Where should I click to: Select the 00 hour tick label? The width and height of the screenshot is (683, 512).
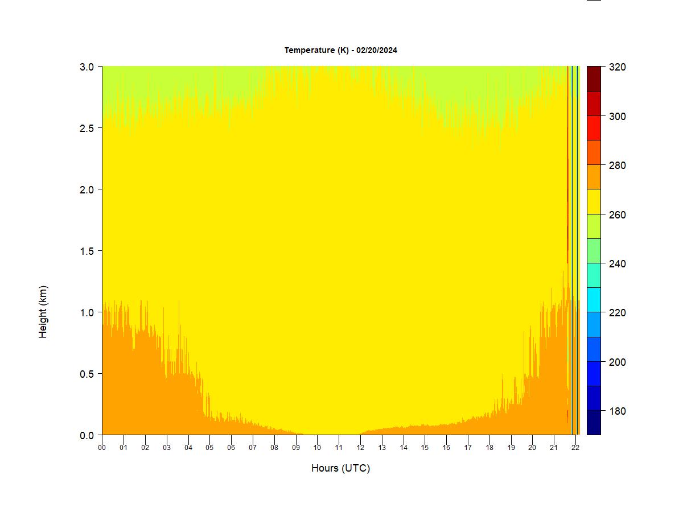102,447
